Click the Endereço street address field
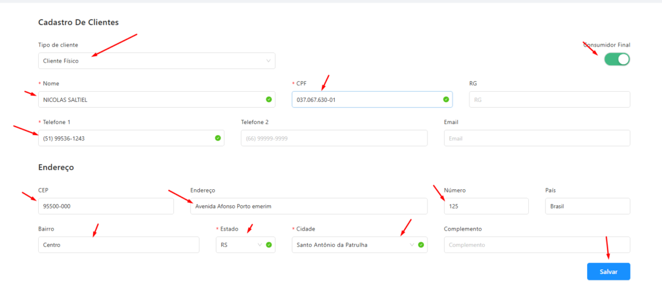Viewport: 662px width, 299px height. (308, 206)
